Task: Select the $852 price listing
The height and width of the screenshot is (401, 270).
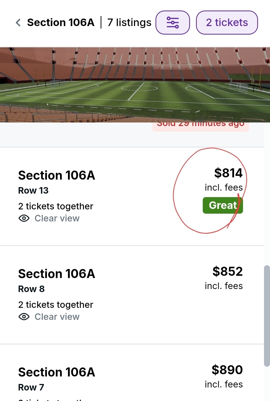Action: (x=227, y=272)
